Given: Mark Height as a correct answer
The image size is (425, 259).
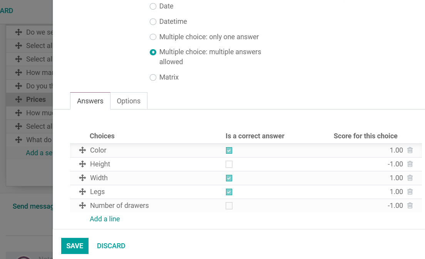Looking at the screenshot, I should click(229, 164).
